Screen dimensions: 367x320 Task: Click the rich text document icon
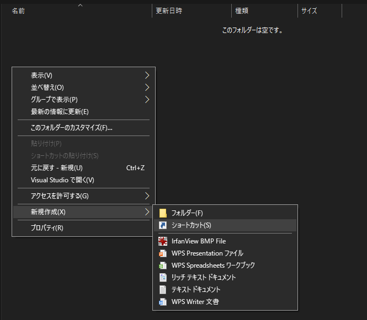(x=163, y=278)
